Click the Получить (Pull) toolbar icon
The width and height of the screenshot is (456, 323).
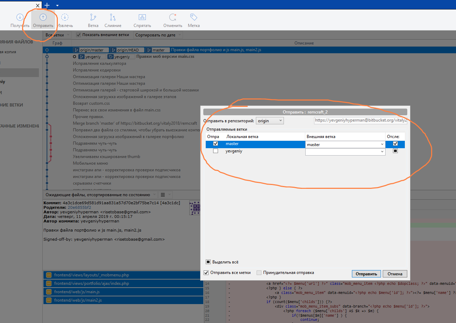pyautogui.click(x=20, y=17)
